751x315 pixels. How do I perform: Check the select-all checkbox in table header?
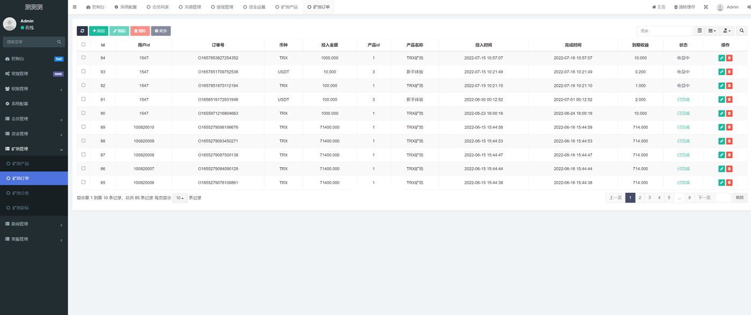coord(83,44)
